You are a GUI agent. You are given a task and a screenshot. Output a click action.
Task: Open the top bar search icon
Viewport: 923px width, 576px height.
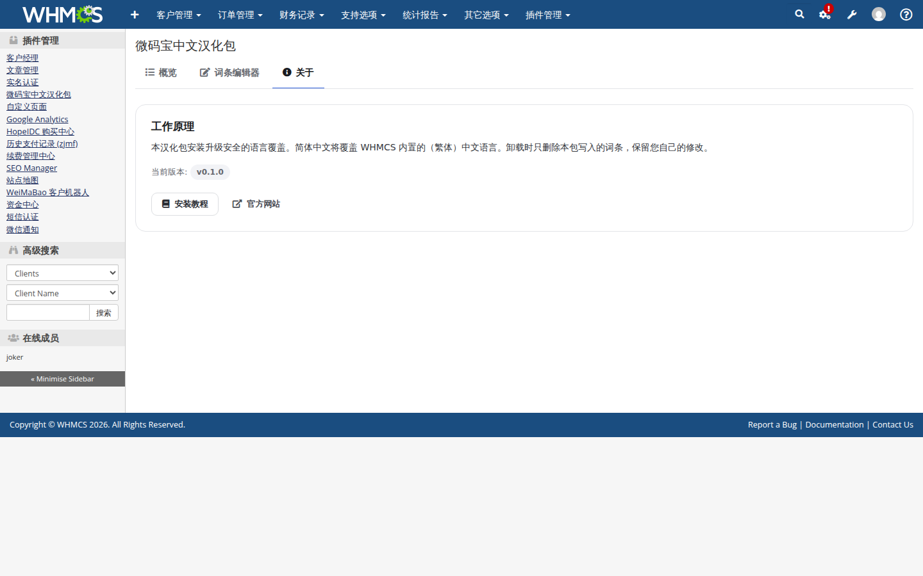click(799, 14)
